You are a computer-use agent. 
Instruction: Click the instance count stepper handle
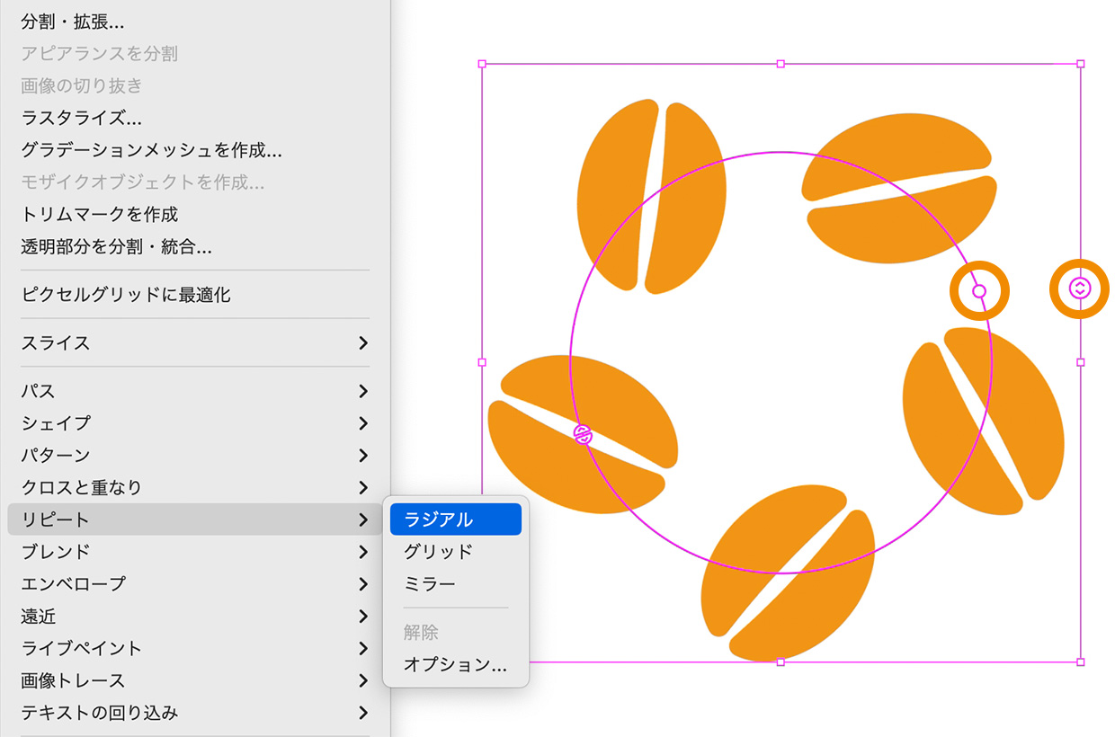pos(1080,289)
